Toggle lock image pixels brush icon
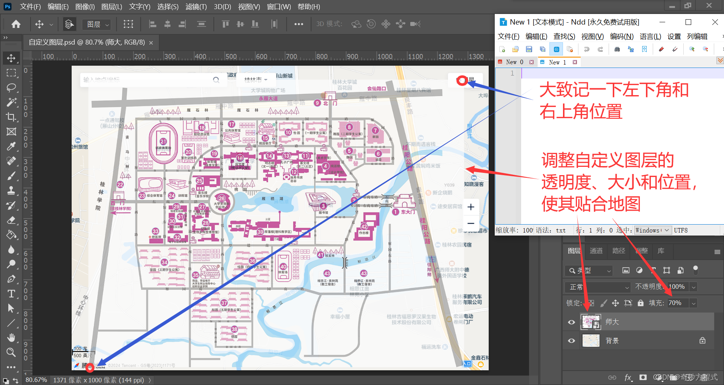 point(603,303)
